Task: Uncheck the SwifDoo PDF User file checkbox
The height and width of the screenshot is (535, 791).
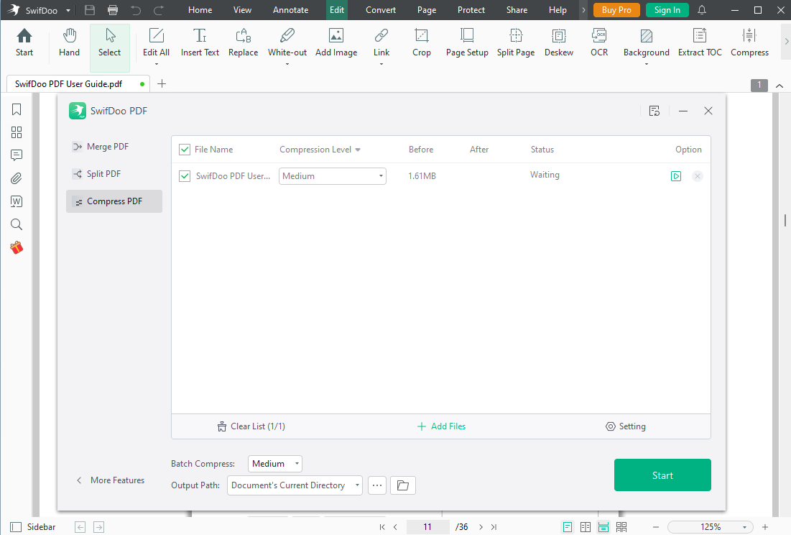Action: click(185, 176)
